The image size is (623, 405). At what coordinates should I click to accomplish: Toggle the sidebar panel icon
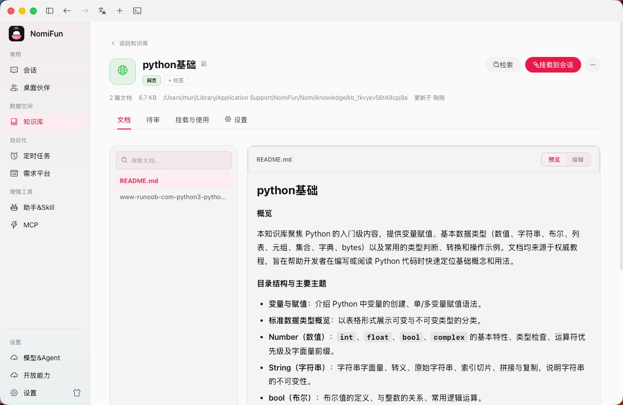(x=50, y=11)
